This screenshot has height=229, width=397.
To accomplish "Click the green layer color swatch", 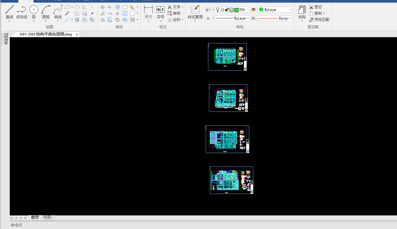I will 236,10.
